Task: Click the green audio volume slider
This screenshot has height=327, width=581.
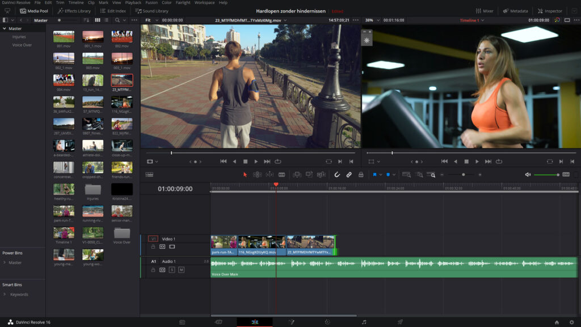Action: tap(546, 175)
